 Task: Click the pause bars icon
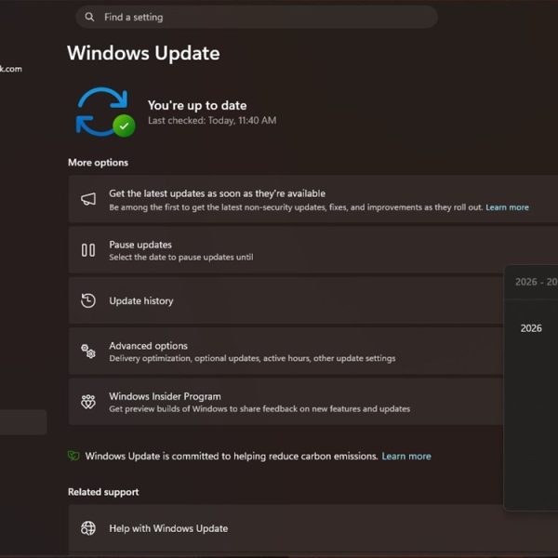pos(88,250)
